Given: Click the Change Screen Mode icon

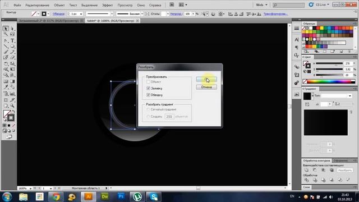Looking at the screenshot, I should point(9,137).
